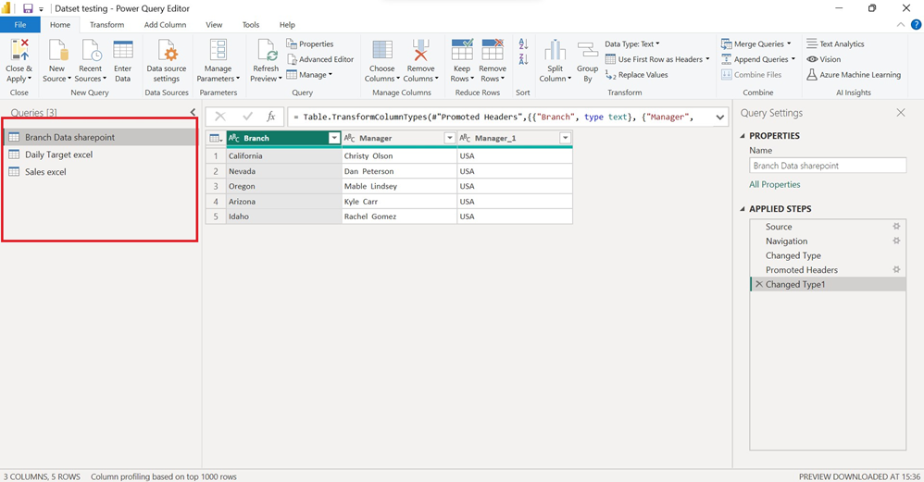Delete the Changed Type1 step
Viewport: 924px width, 482px height.
tap(759, 284)
